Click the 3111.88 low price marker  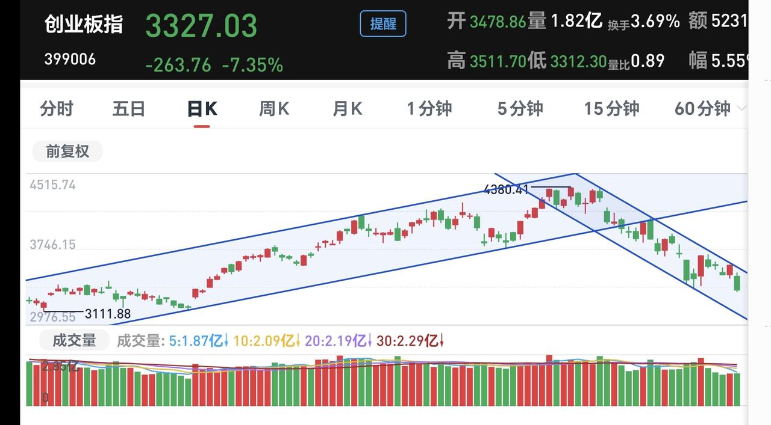(108, 314)
